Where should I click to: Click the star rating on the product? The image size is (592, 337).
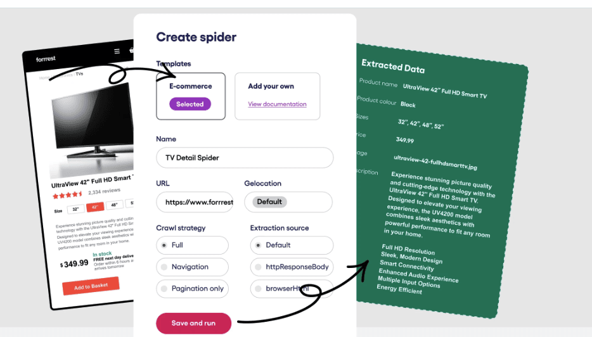[x=67, y=194]
